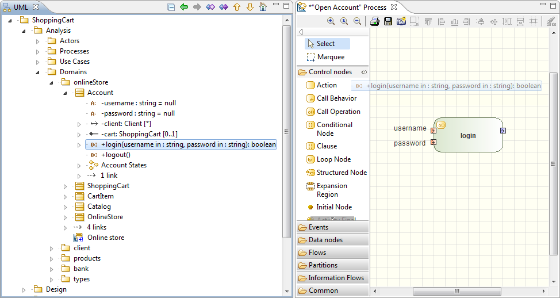Image resolution: width=560 pixels, height=298 pixels.
Task: Click the camera snapshot icon
Action: tap(401, 21)
